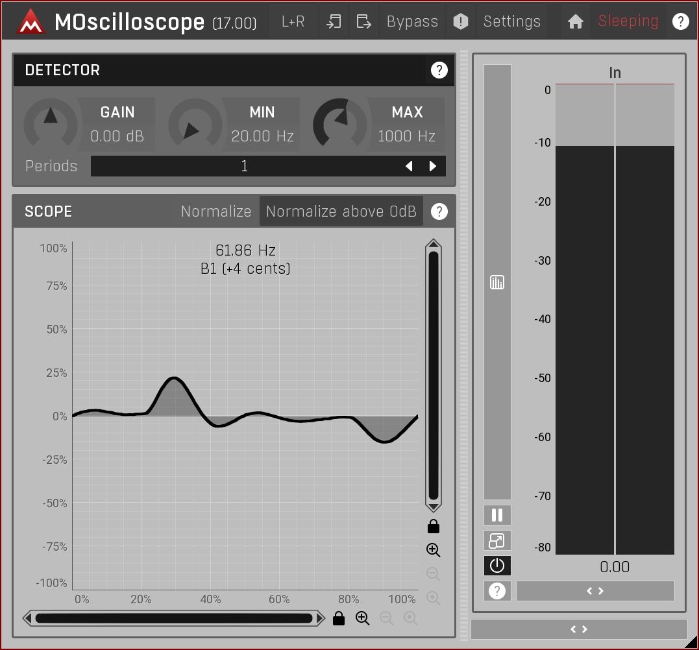Image resolution: width=699 pixels, height=650 pixels.
Task: Click the save preset icon in header
Action: tap(364, 21)
